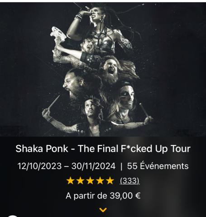206x217 pixels.
Task: Select the first yellow rating star
Action: [70, 181]
